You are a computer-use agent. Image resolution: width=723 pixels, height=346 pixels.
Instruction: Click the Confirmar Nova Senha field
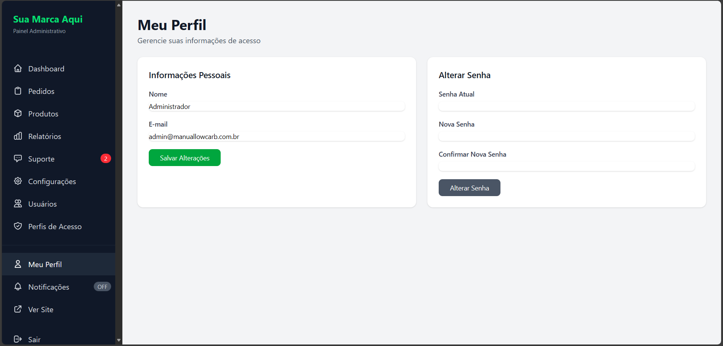[x=566, y=166]
